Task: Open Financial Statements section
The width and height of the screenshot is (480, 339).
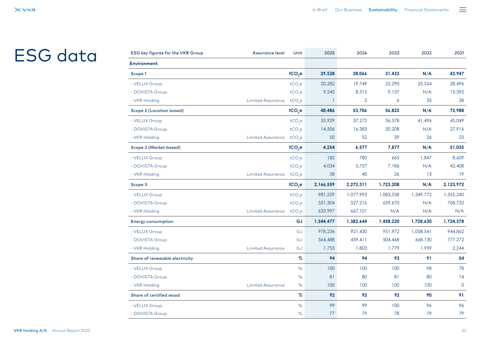Action: click(x=426, y=10)
